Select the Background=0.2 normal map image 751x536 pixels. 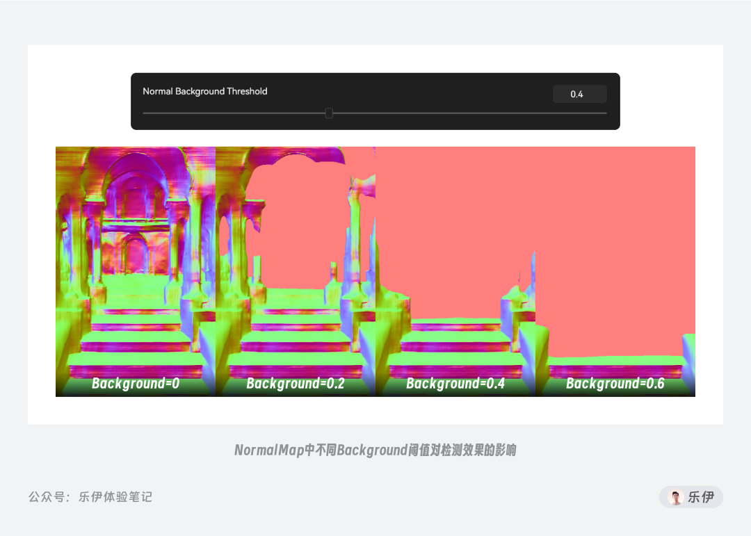(x=296, y=272)
